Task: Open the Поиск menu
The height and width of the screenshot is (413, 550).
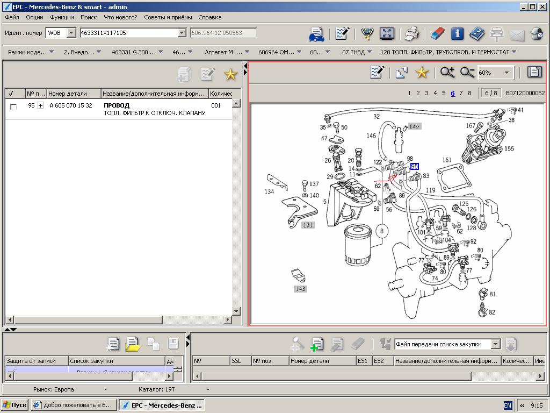Action: 89,17
